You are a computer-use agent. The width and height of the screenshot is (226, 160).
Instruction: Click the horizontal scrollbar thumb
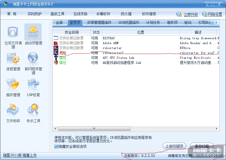pyautogui.click(x=94, y=129)
